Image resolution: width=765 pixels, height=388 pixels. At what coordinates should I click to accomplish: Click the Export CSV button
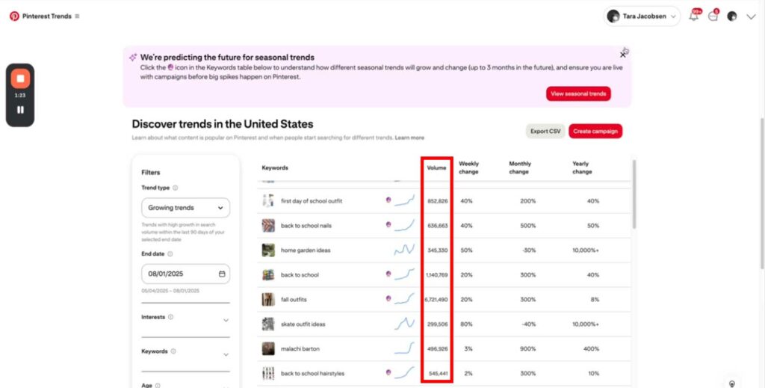545,132
